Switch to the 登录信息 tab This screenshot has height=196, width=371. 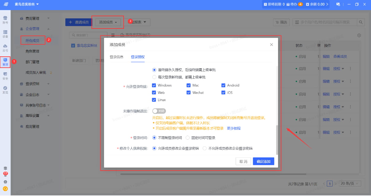point(116,57)
